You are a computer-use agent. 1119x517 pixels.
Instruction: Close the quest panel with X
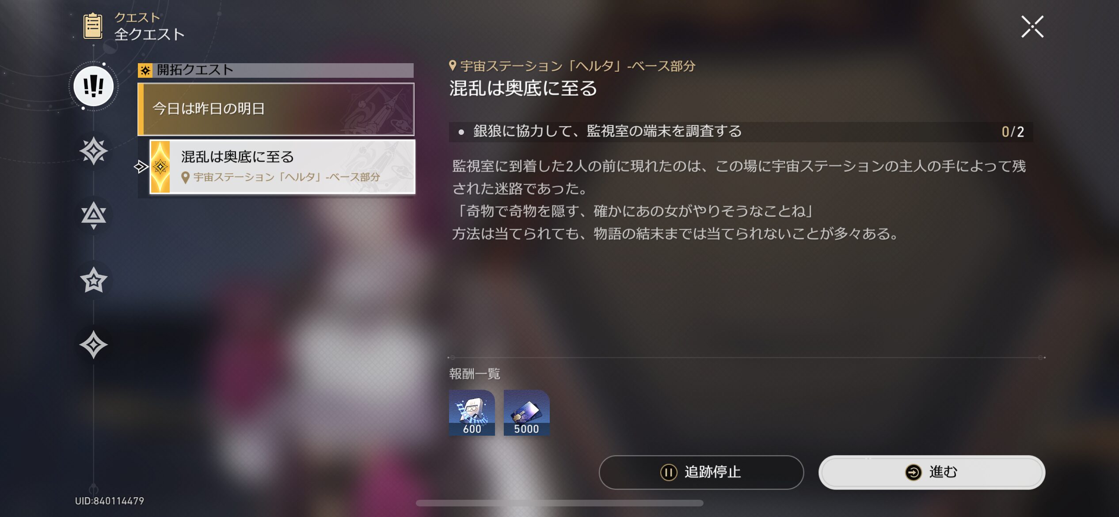[1032, 27]
